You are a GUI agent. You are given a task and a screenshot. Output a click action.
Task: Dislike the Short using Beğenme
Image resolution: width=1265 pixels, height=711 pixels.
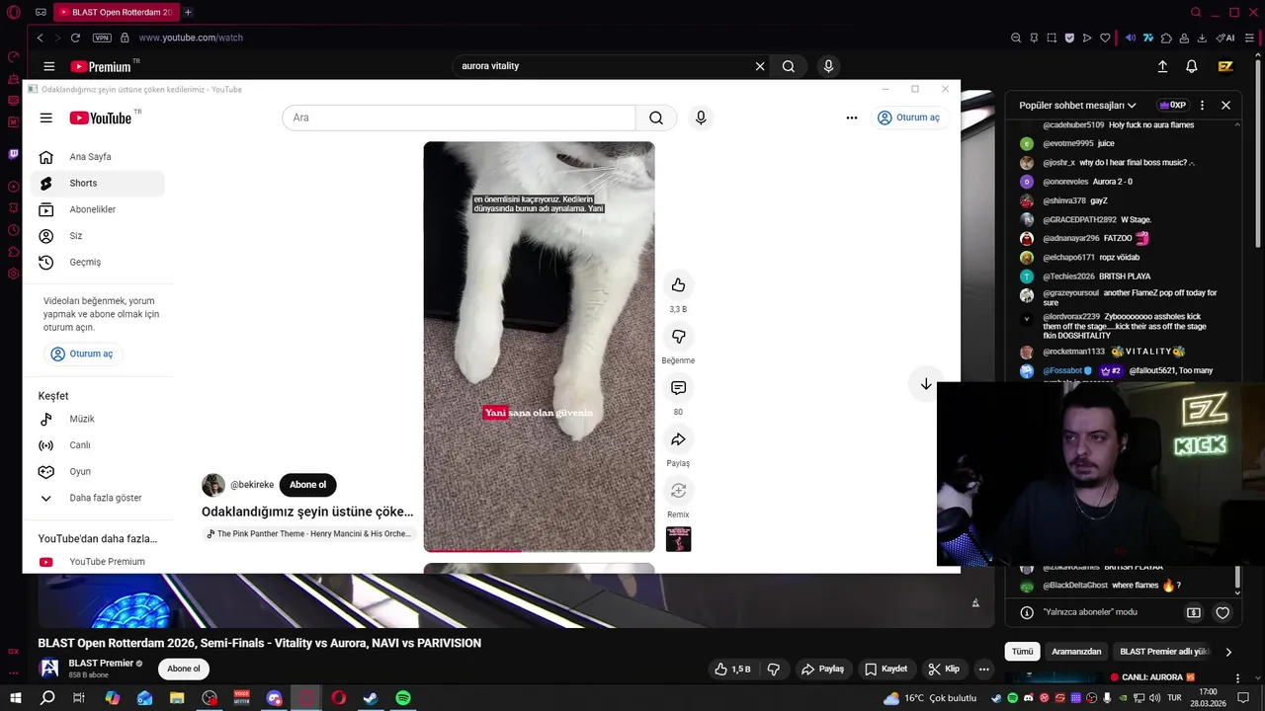click(x=678, y=337)
